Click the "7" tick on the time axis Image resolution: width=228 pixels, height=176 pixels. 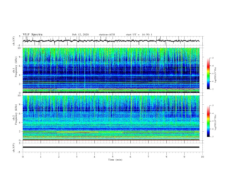(x=149, y=157)
